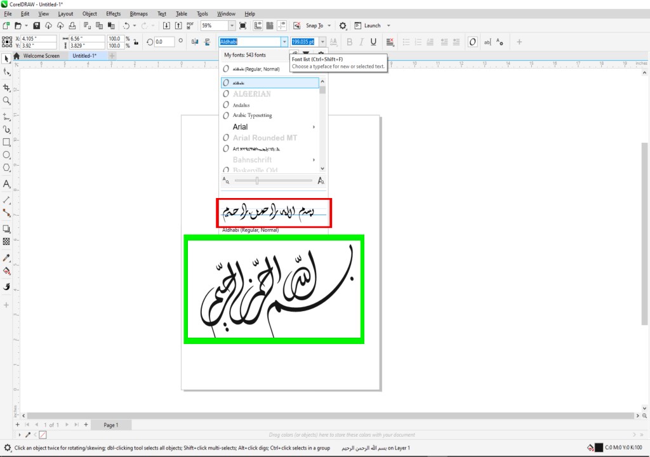Select the Connector tool

[x=6, y=213]
